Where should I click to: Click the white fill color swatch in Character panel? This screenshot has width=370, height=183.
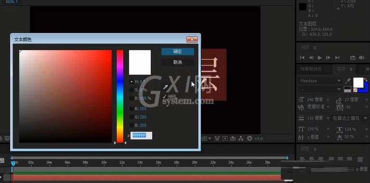[358, 82]
